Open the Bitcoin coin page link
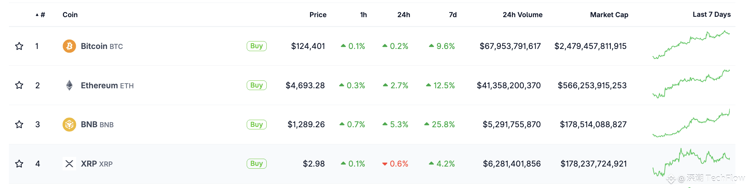This screenshot has width=748, height=188. click(x=94, y=46)
